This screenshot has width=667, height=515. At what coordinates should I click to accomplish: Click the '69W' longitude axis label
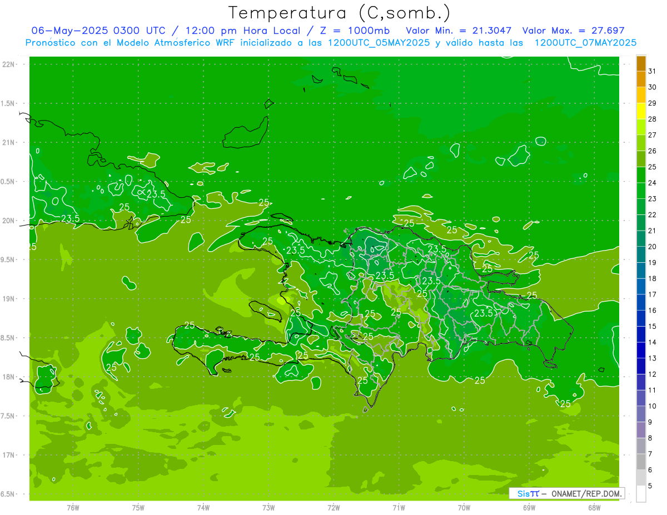point(529,507)
